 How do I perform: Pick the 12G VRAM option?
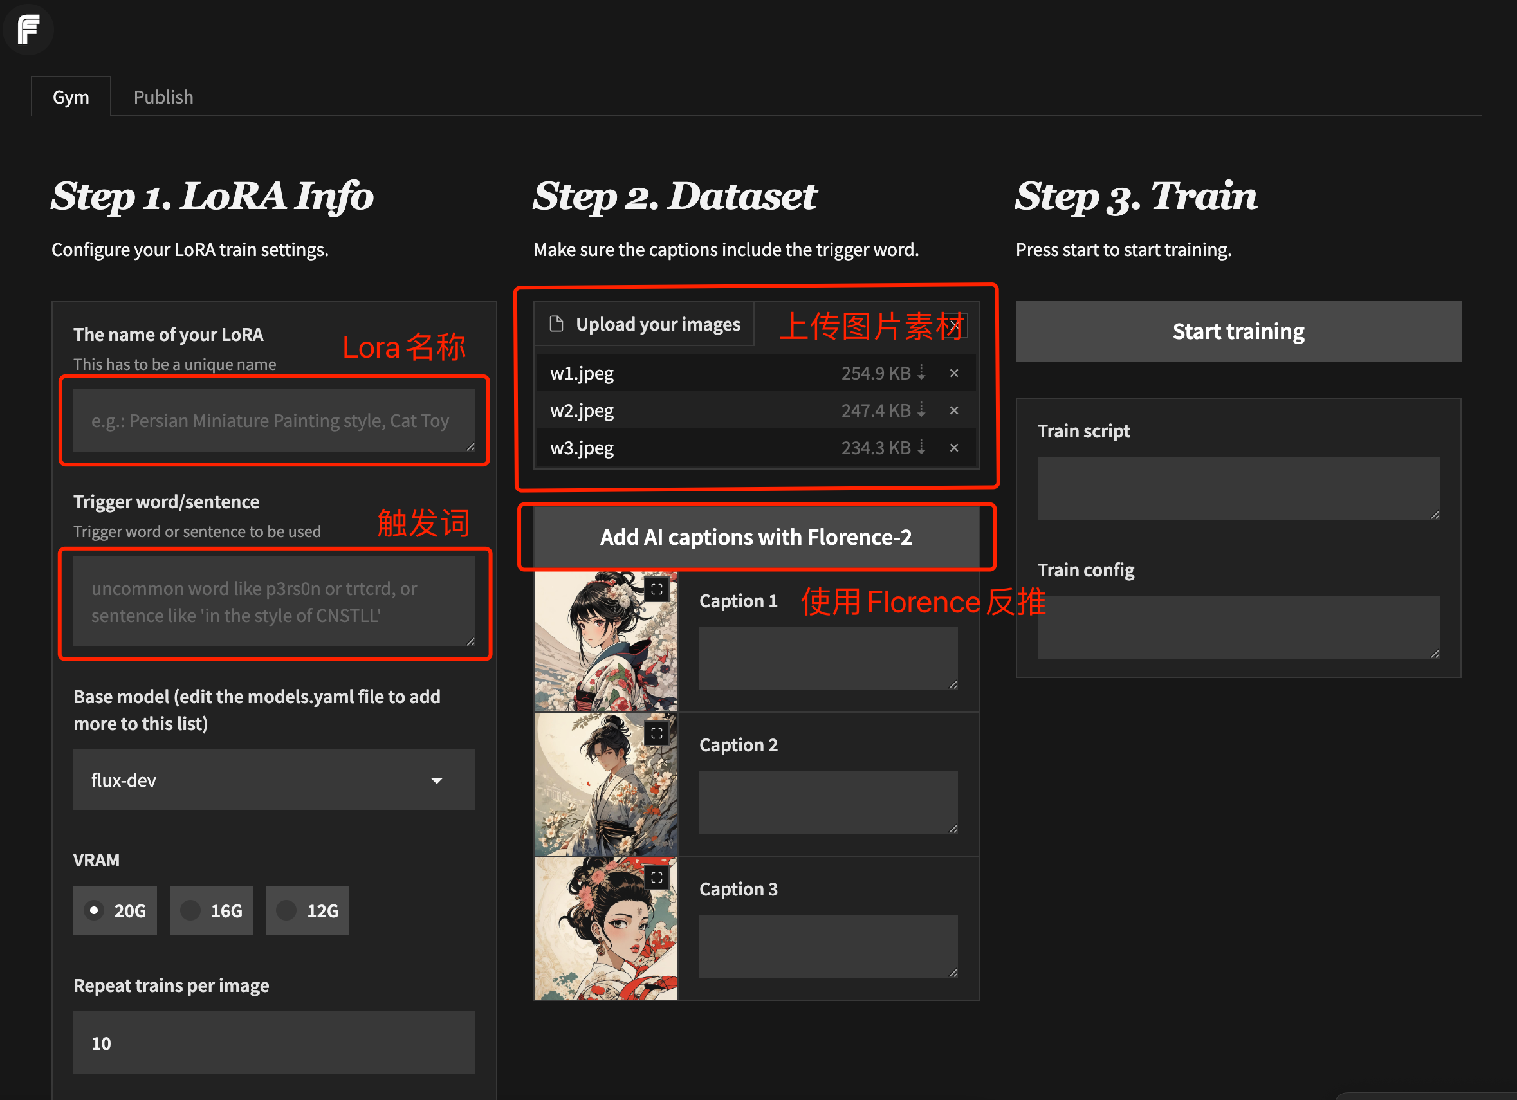(x=287, y=910)
